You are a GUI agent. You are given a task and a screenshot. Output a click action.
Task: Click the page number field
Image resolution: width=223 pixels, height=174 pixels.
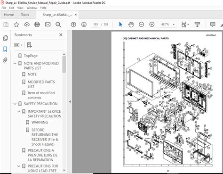pos(96,25)
